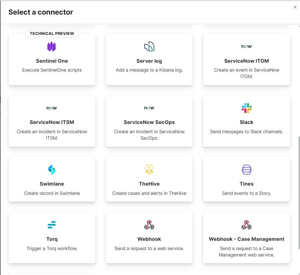
Task: Click the Swimlane connector title
Action: [x=52, y=184]
